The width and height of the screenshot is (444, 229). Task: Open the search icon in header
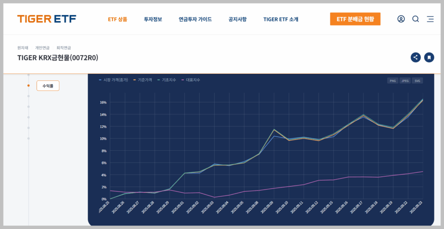[x=415, y=19]
